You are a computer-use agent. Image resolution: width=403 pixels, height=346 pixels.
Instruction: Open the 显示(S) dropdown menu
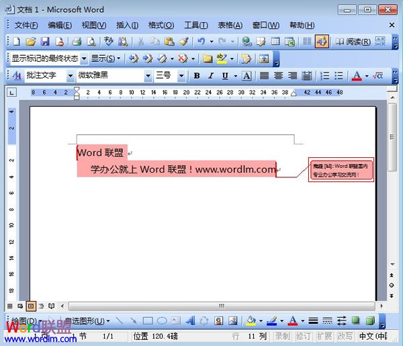(x=105, y=58)
